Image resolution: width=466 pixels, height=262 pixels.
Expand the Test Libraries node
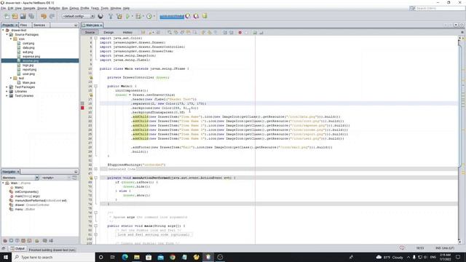[x=7, y=95]
